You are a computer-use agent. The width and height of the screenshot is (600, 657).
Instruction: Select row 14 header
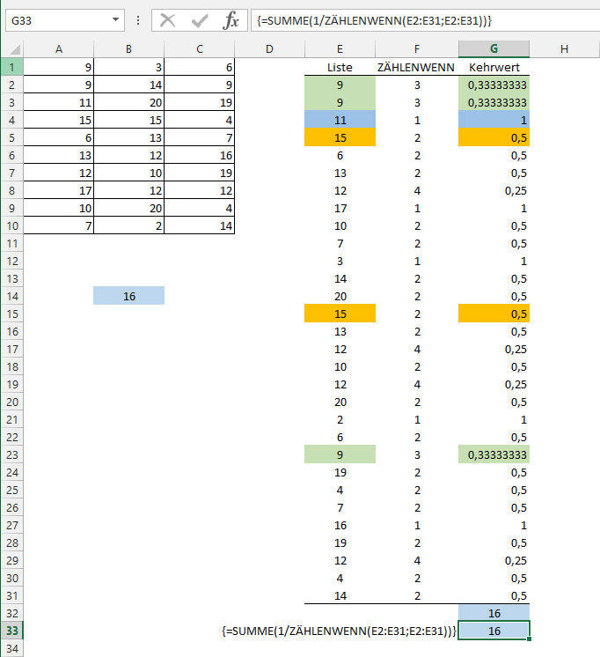click(11, 296)
